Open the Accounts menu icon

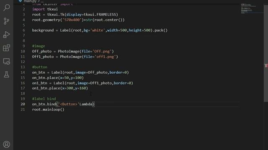point(7,145)
